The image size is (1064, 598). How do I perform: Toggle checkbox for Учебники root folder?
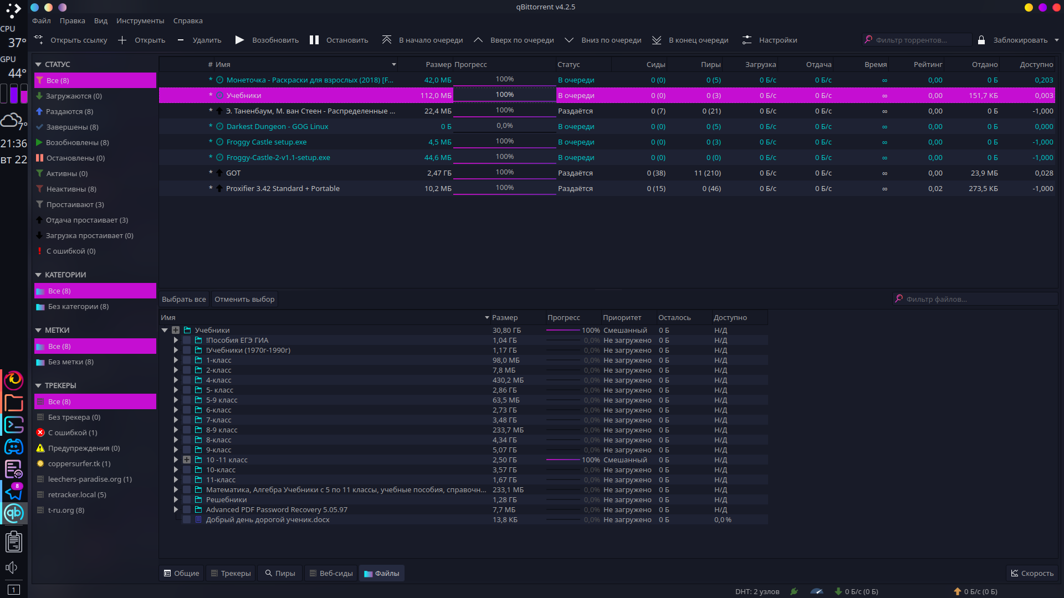[x=176, y=330]
